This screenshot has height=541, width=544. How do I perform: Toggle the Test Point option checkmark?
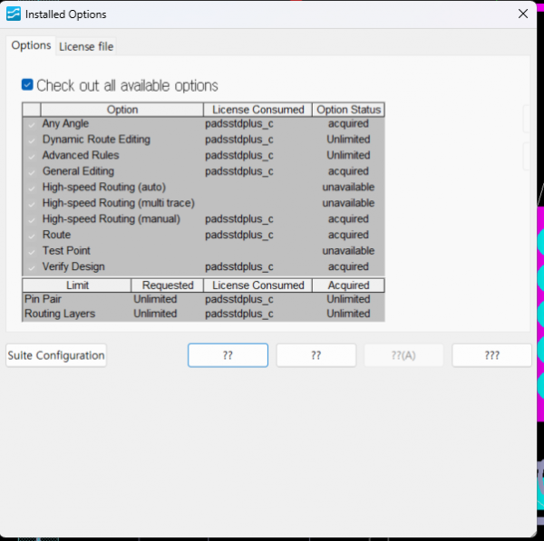pos(32,251)
